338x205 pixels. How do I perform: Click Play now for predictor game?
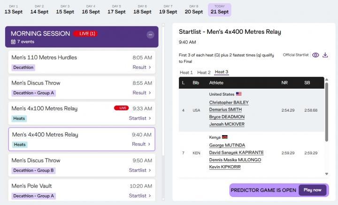coord(312,190)
